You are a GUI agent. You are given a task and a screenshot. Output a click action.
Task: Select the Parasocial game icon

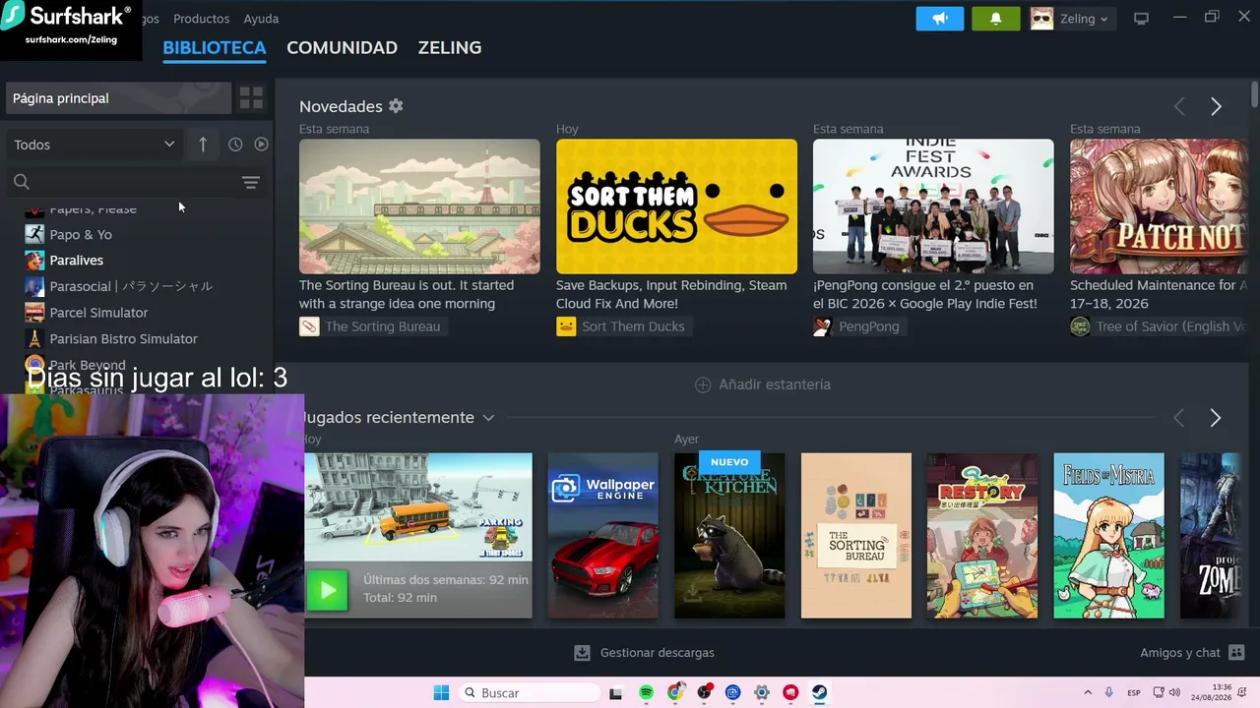(x=34, y=286)
